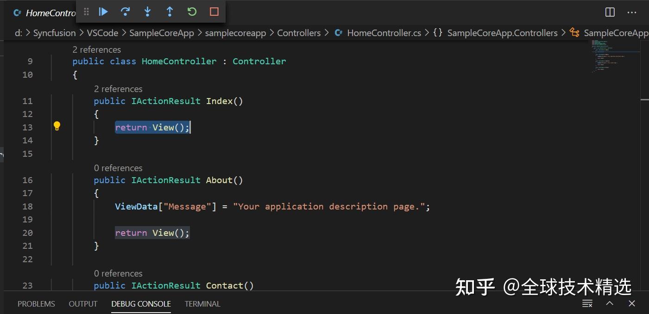Maximize the panel with the chevron icon

click(609, 304)
